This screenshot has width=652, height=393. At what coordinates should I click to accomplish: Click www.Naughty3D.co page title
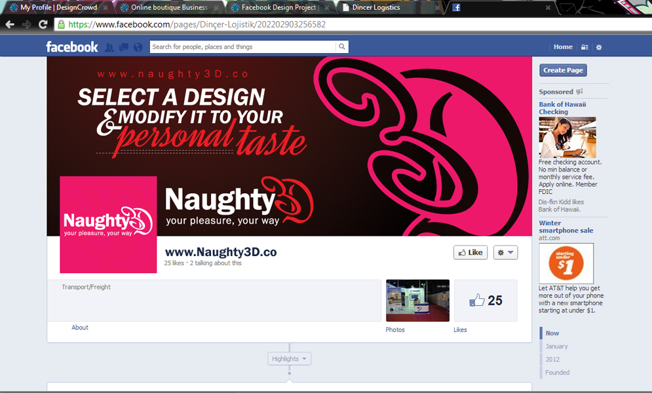(221, 252)
